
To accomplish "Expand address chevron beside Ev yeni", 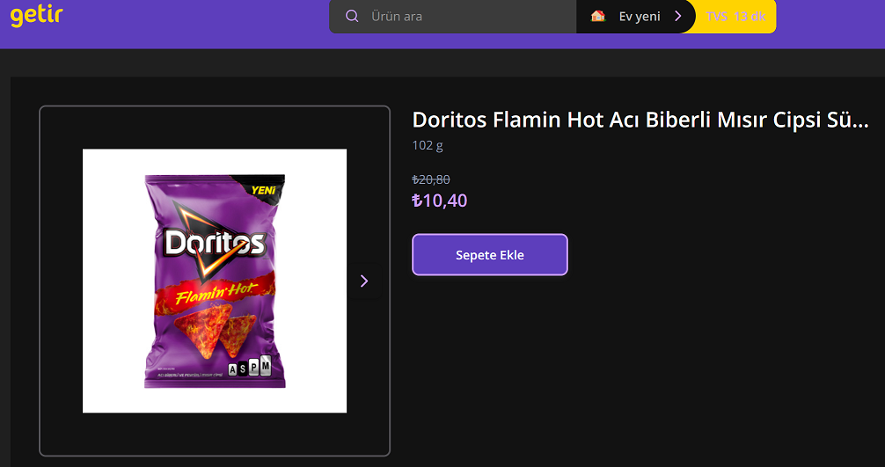I will click(x=678, y=17).
